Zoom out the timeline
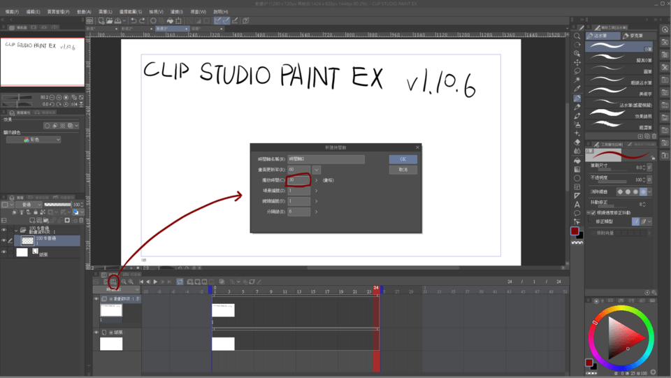671x378 pixels. click(x=124, y=282)
